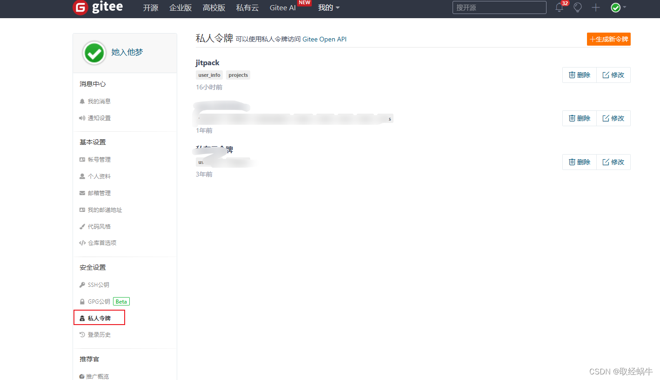Viewport: 660px width, 380px height.
Task: Click the profile avatar in sidebar
Action: tap(94, 53)
